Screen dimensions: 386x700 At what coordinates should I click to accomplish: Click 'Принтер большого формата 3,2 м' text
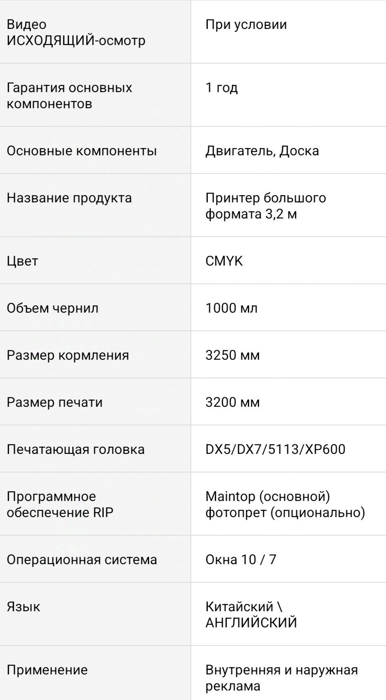point(266,206)
